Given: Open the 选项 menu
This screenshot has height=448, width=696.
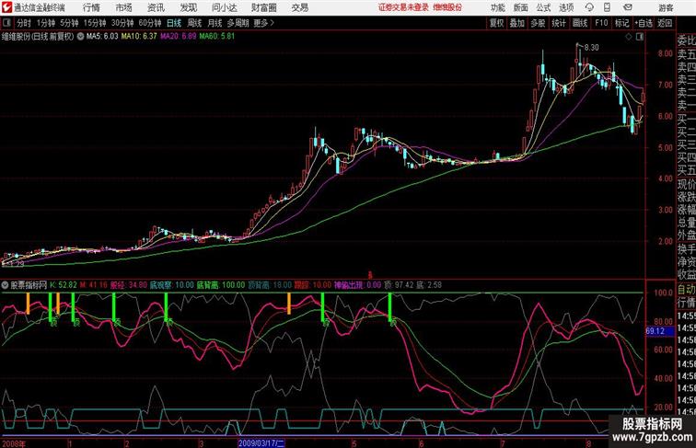Looking at the screenshot, I should coord(566,7).
